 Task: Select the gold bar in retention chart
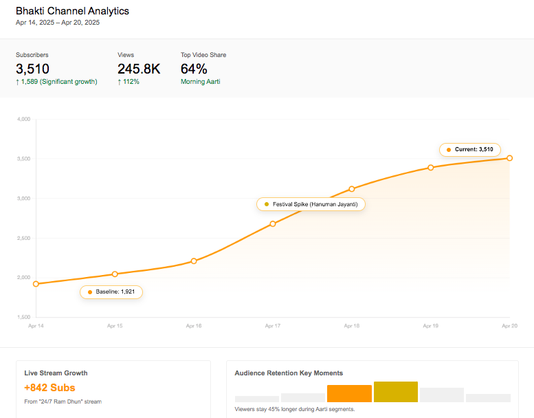click(395, 392)
